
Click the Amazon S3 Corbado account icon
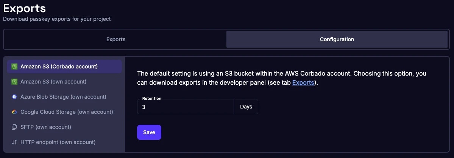[14, 67]
